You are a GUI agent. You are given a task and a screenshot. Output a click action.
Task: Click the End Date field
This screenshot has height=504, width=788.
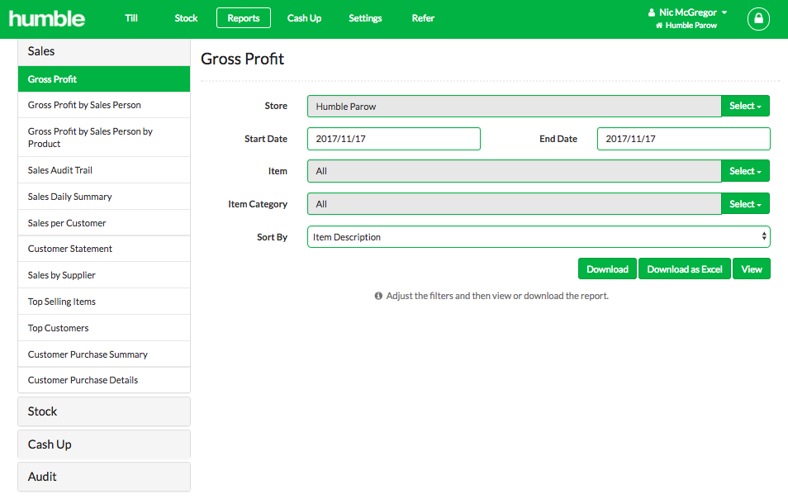pyautogui.click(x=683, y=139)
